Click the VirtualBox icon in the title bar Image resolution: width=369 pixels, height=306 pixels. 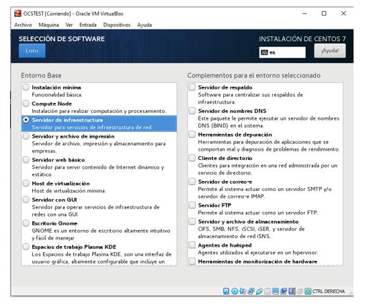(17, 13)
